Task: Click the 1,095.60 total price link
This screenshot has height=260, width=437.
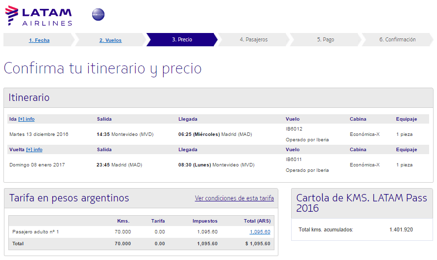Action: pyautogui.click(x=260, y=232)
